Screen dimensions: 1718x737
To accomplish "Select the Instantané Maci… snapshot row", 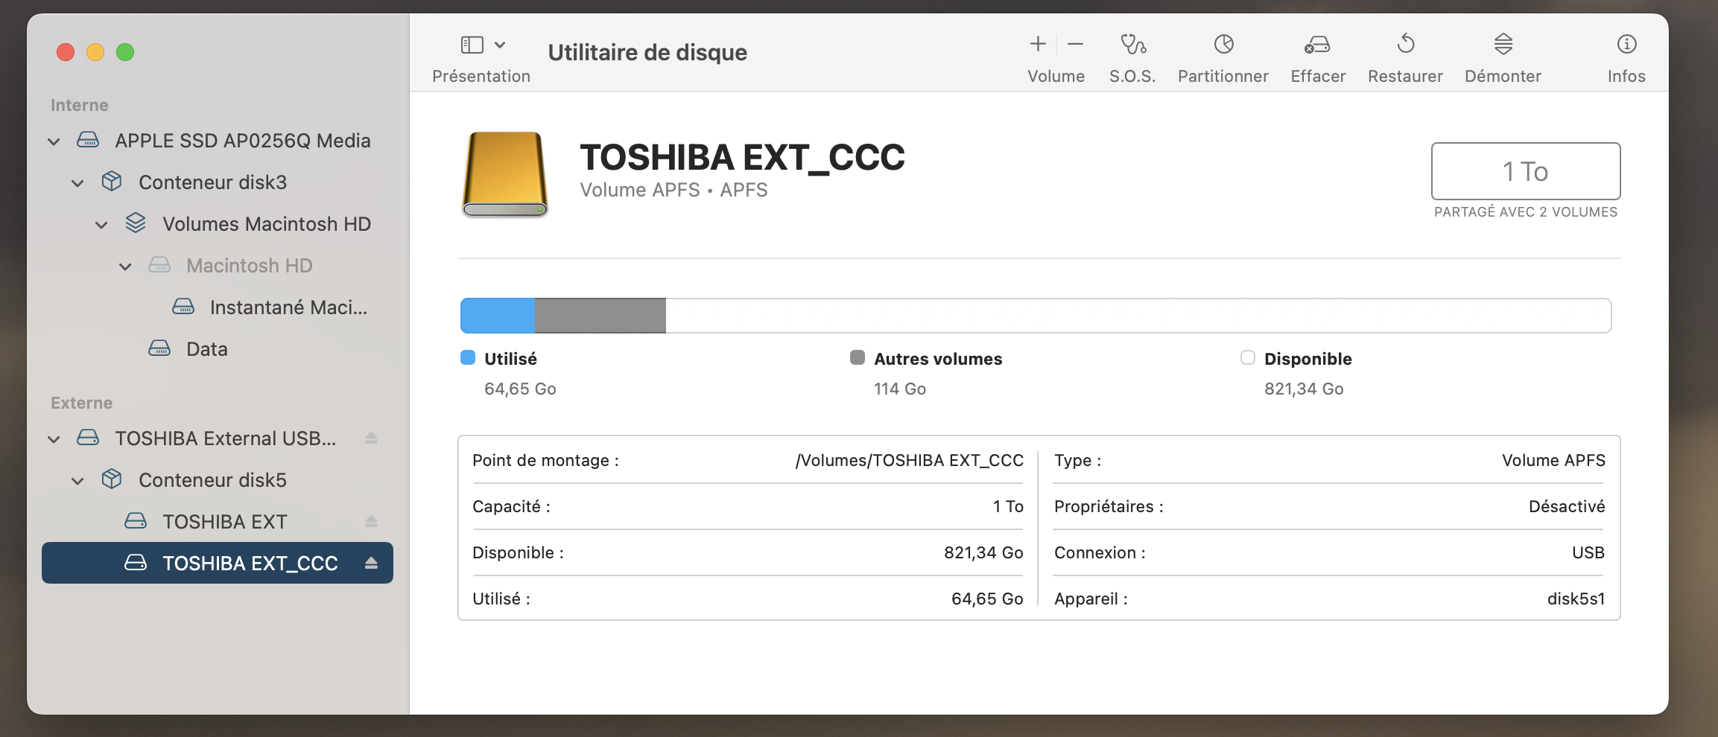I will coord(218,307).
